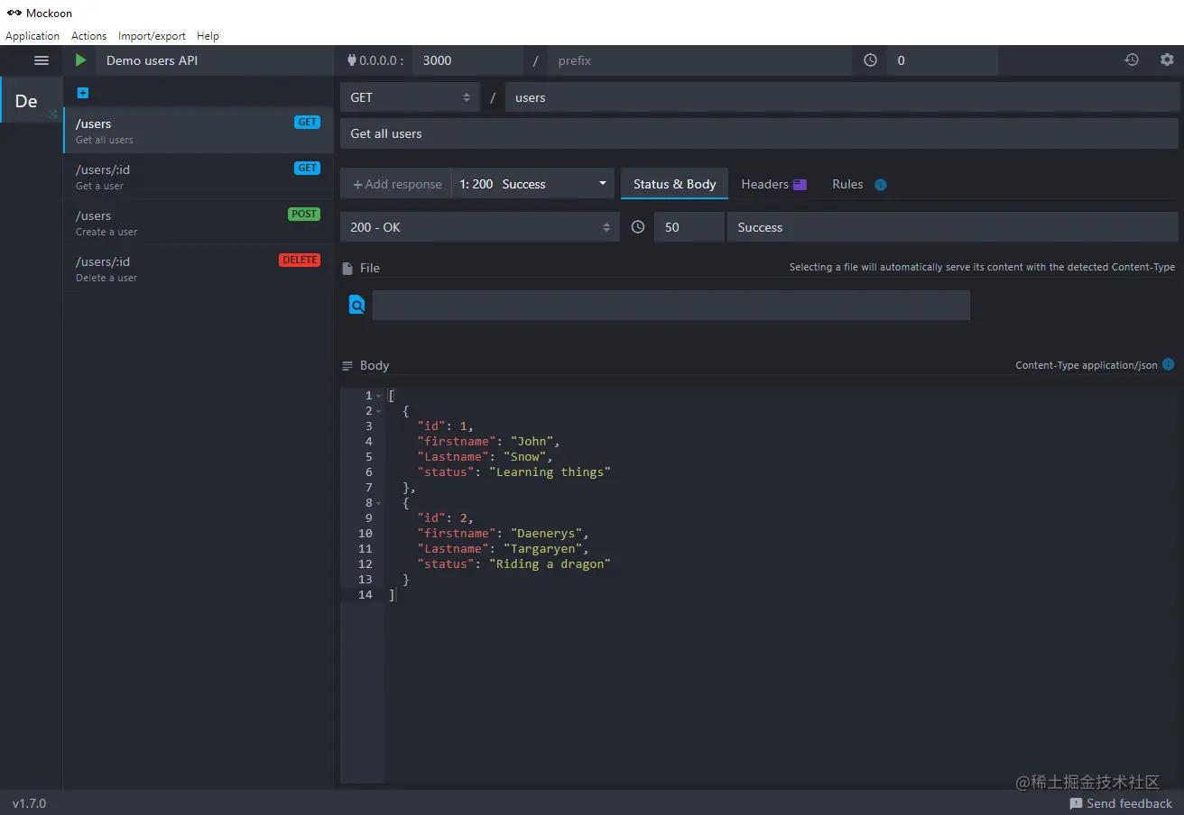
Task: Open the Actions menu
Action: 89,36
